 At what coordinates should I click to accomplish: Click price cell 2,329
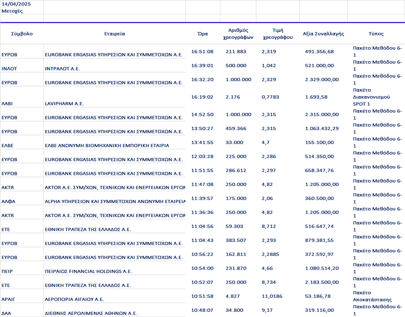click(x=269, y=80)
